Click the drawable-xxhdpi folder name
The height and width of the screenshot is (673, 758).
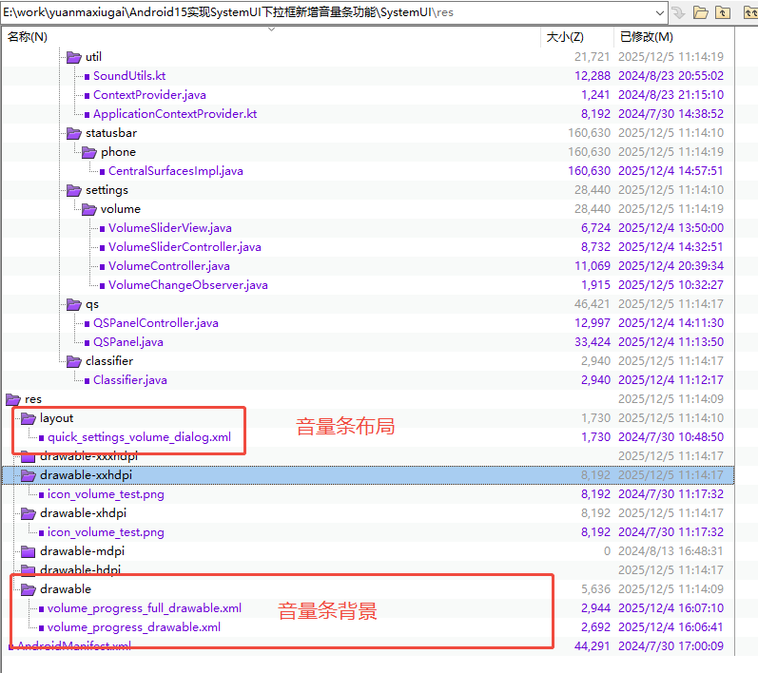(86, 475)
